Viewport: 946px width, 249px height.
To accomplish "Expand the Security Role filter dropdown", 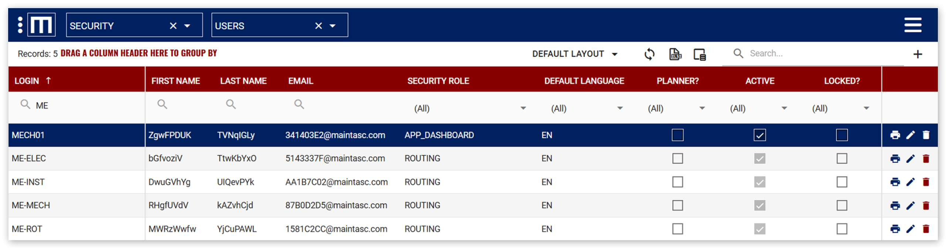I will [x=523, y=108].
